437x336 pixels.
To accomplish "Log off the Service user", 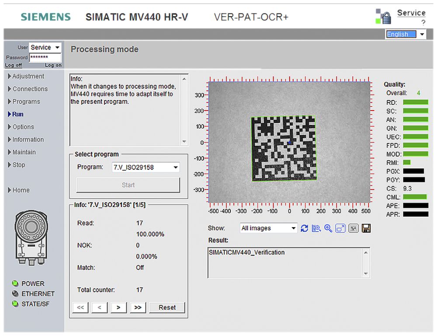I will click(13, 65).
